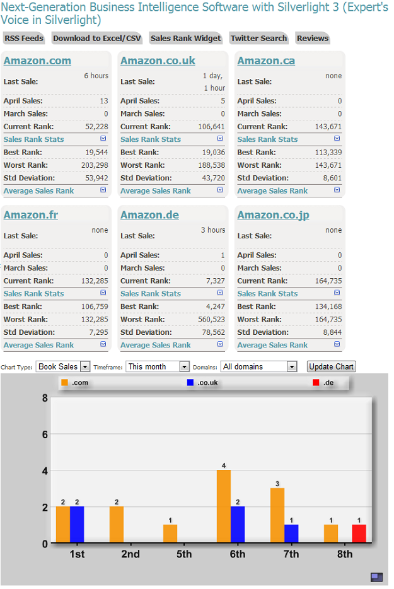394x589 pixels.
Task: Open the Reviews tab
Action: (x=313, y=38)
